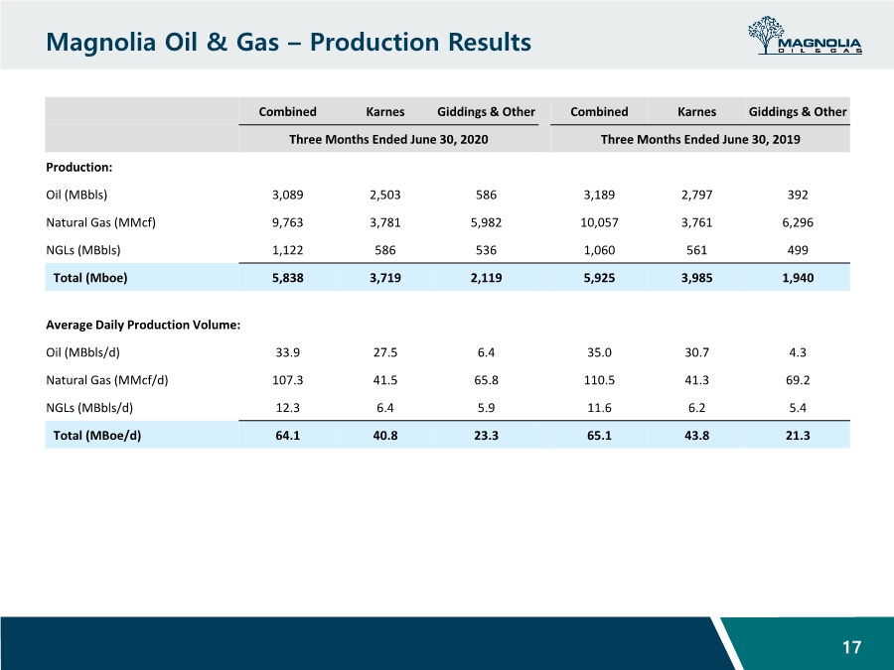Screen dimensions: 894x670
Task: Select the oil value 3,089
Action: pos(287,195)
